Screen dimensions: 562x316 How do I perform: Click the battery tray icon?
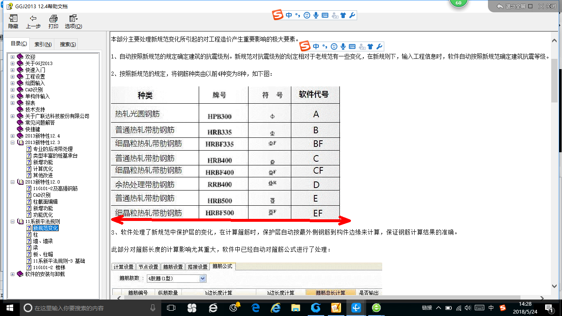click(x=449, y=307)
